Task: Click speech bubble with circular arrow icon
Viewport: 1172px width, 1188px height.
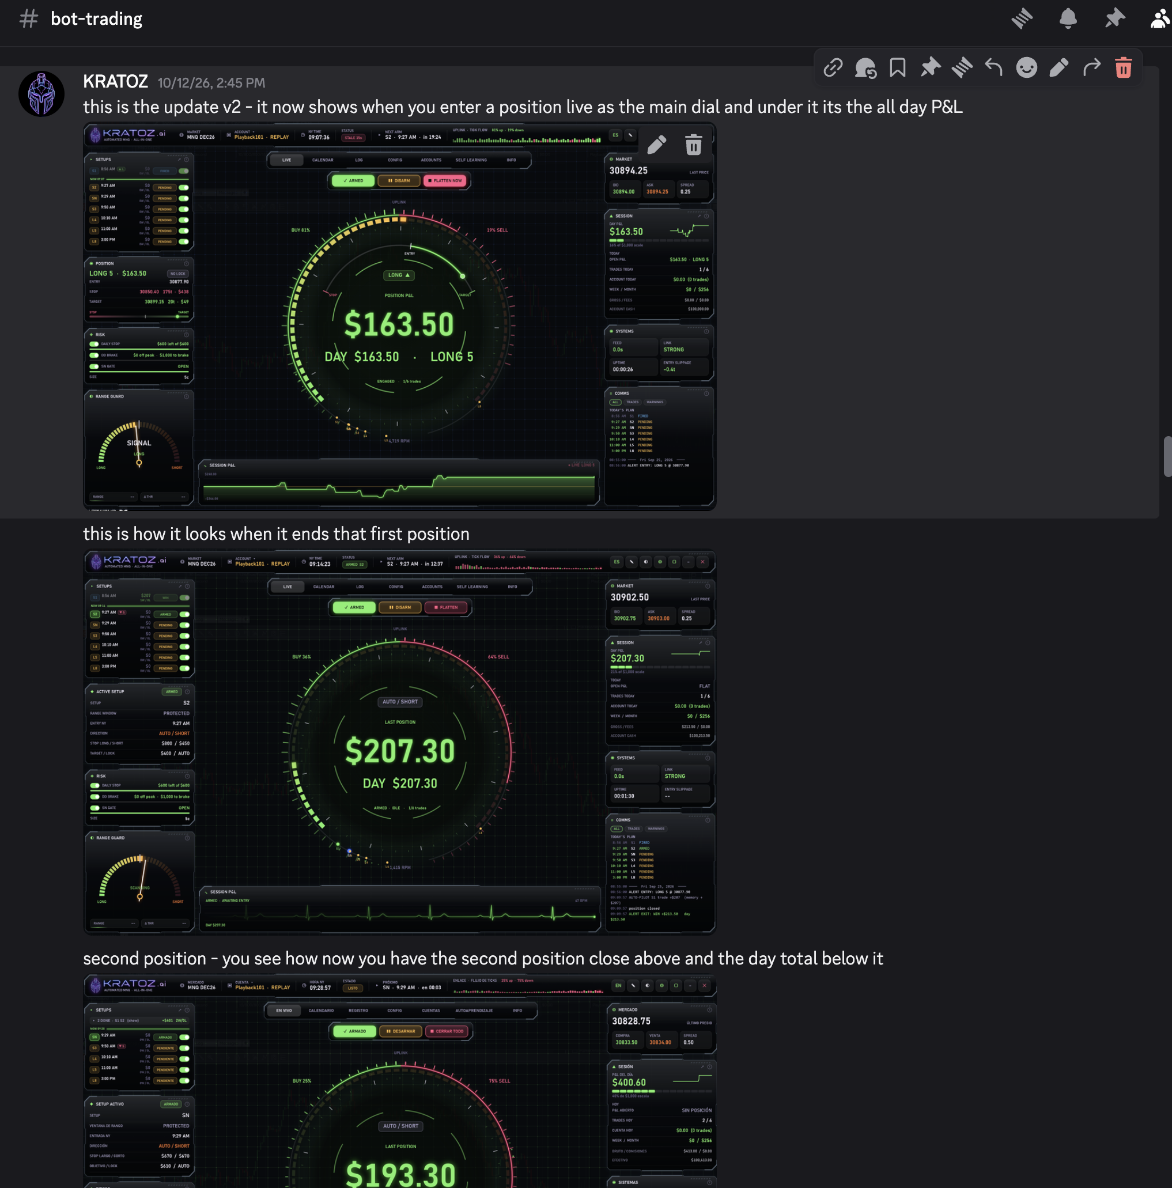Action: pyautogui.click(x=866, y=67)
